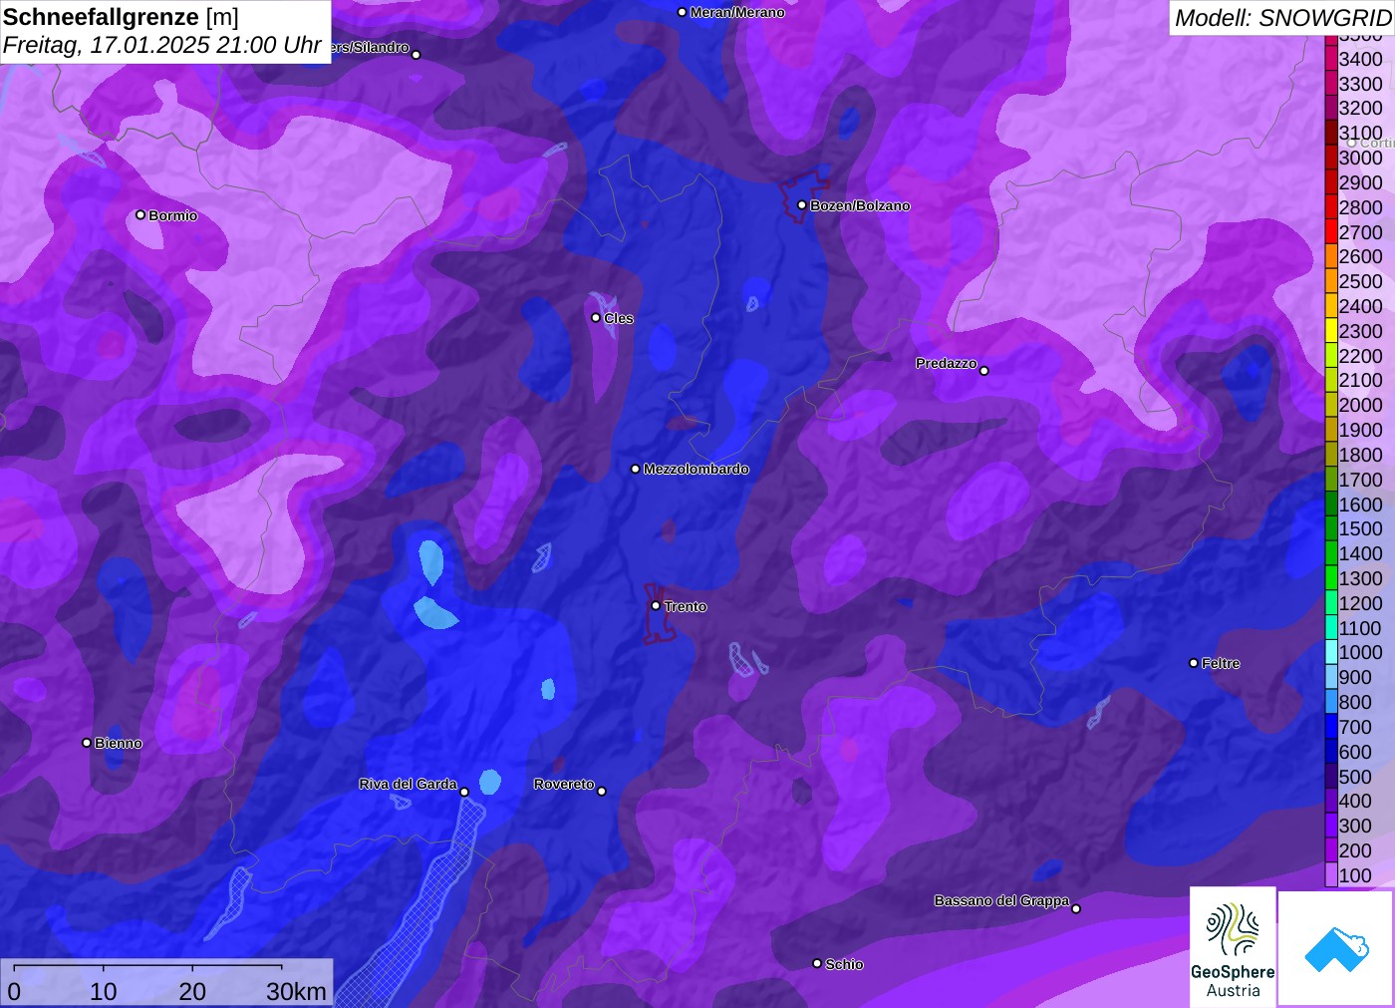The height and width of the screenshot is (1008, 1395).
Task: Click the 2400 legend value label
Action: (1361, 306)
